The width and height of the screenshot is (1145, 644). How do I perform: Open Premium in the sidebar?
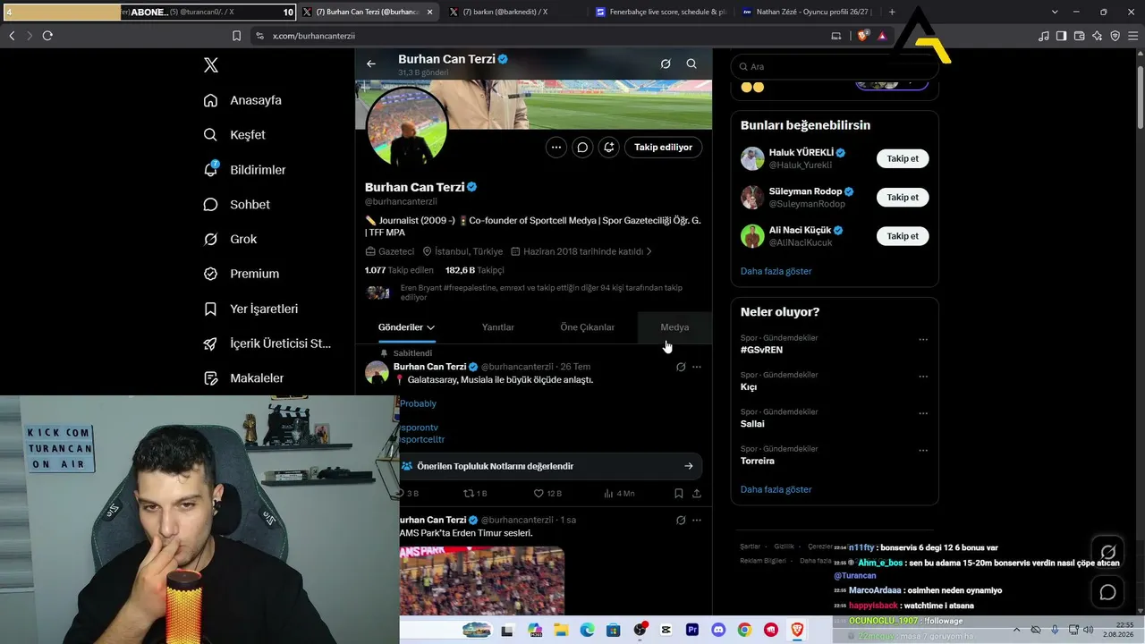[x=241, y=274]
